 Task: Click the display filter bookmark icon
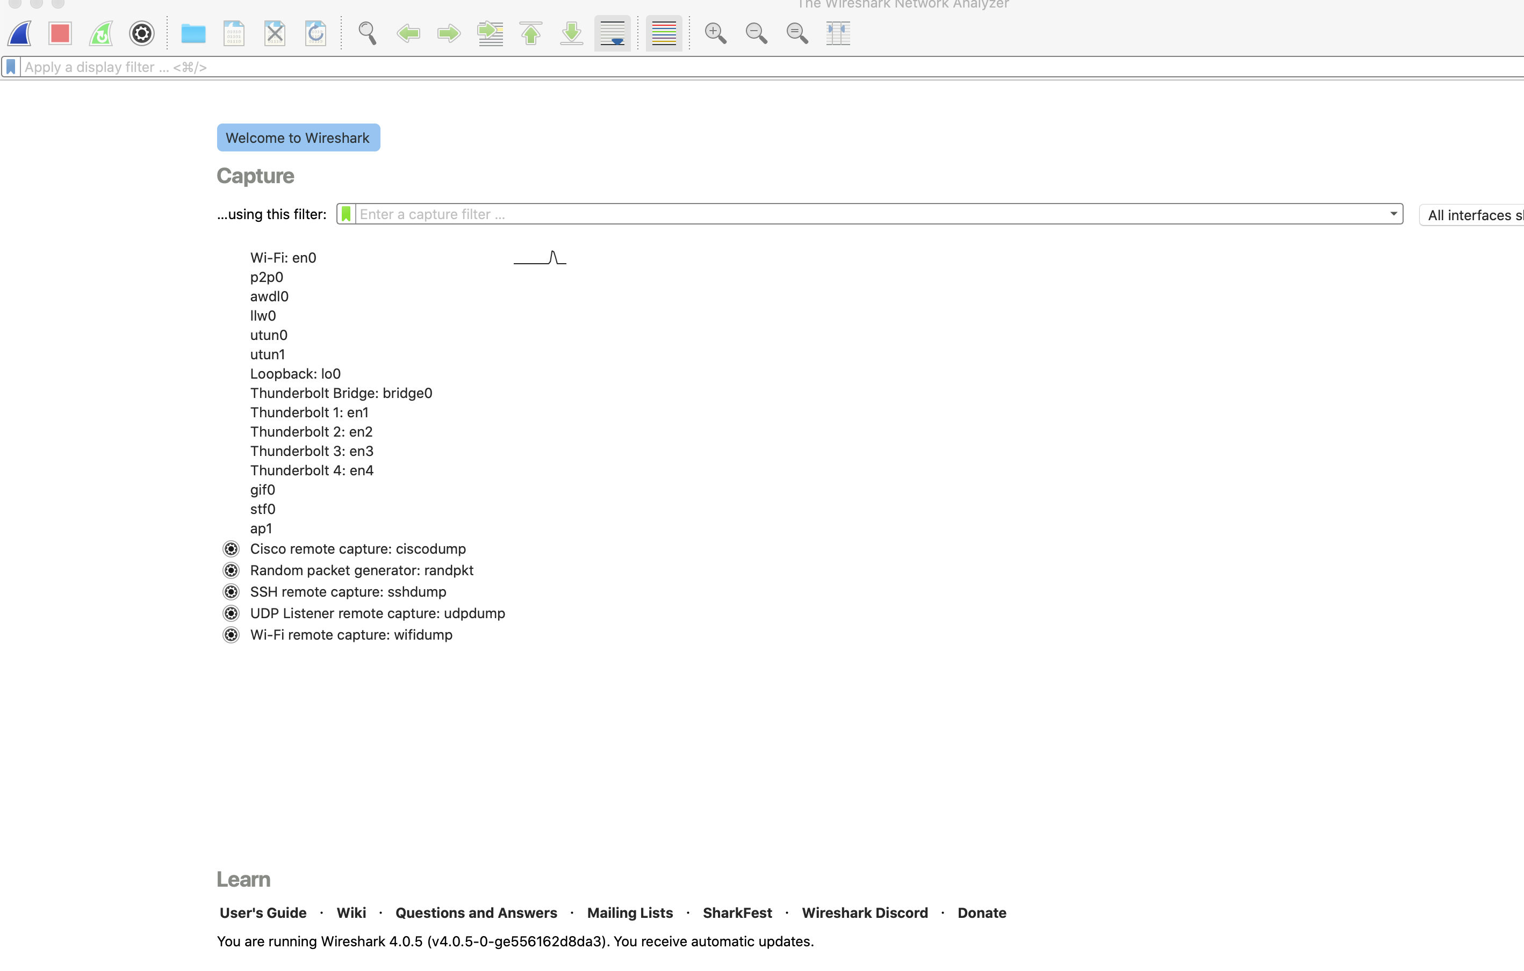(11, 67)
